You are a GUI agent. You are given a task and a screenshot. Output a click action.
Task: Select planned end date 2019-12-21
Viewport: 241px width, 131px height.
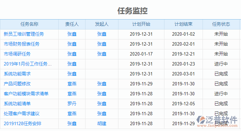(184, 54)
